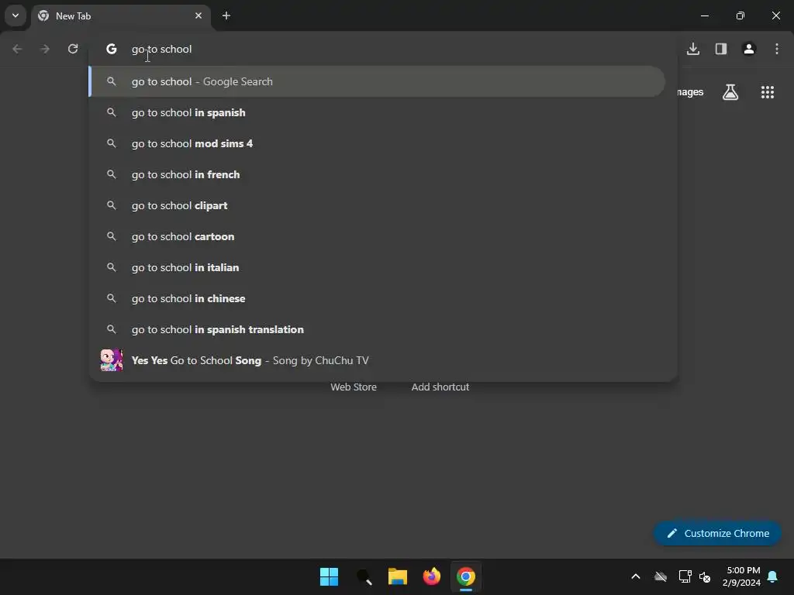Select suggestion 'go to school clipart'

click(378, 205)
